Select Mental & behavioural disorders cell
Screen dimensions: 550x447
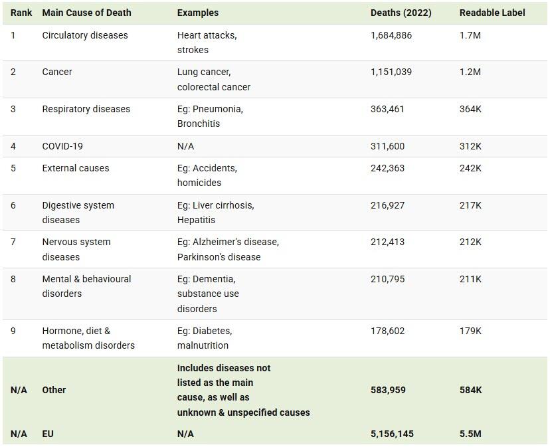tap(86, 286)
